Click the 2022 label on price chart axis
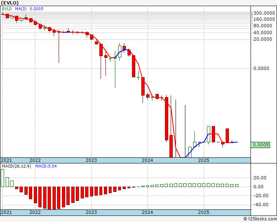 coord(35,160)
